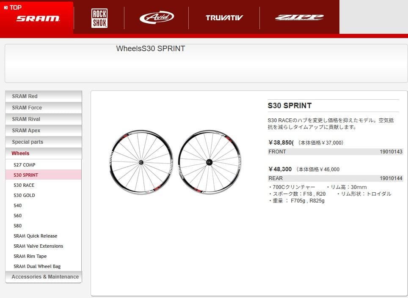Select S27 COMP wheel
The image size is (408, 298).
(25, 165)
